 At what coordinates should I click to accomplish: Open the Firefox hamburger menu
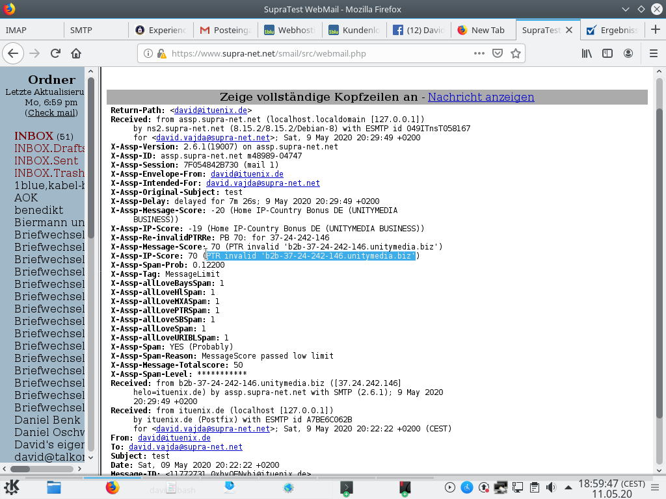[650, 53]
